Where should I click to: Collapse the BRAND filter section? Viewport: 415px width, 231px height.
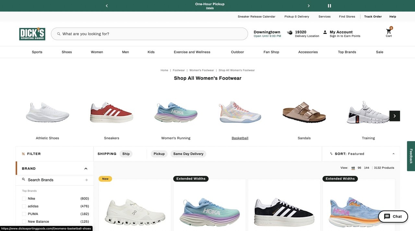click(x=86, y=169)
